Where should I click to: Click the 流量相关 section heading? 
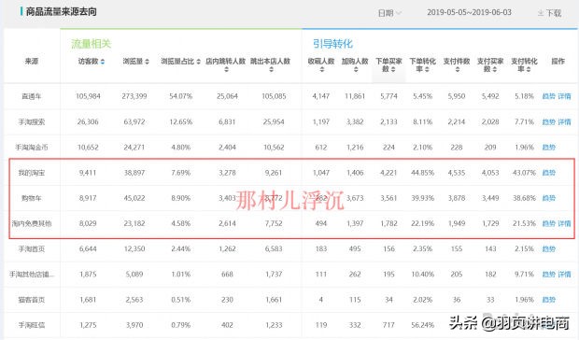[x=91, y=44]
